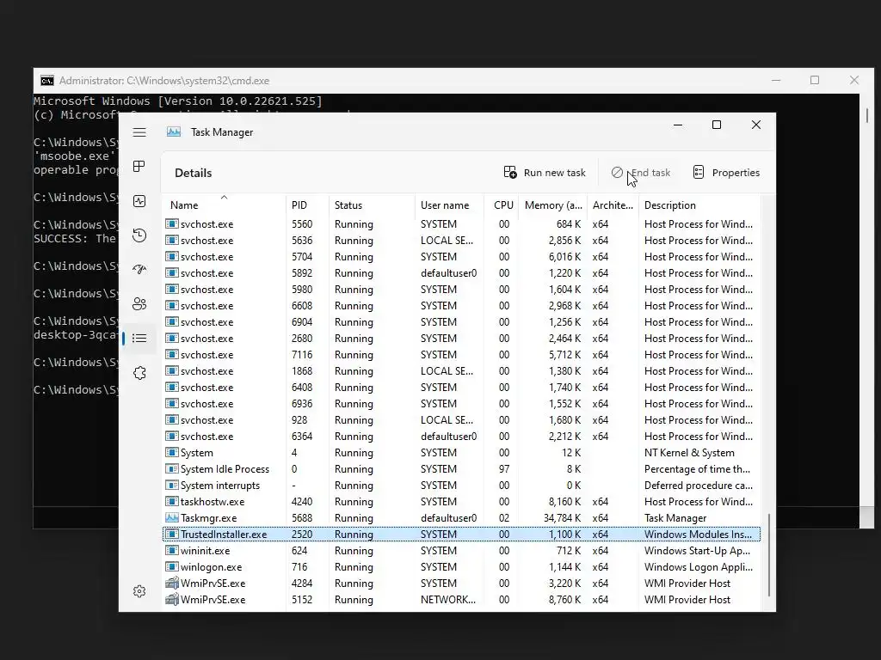Open the App history page icon
This screenshot has width=881, height=660.
(139, 235)
